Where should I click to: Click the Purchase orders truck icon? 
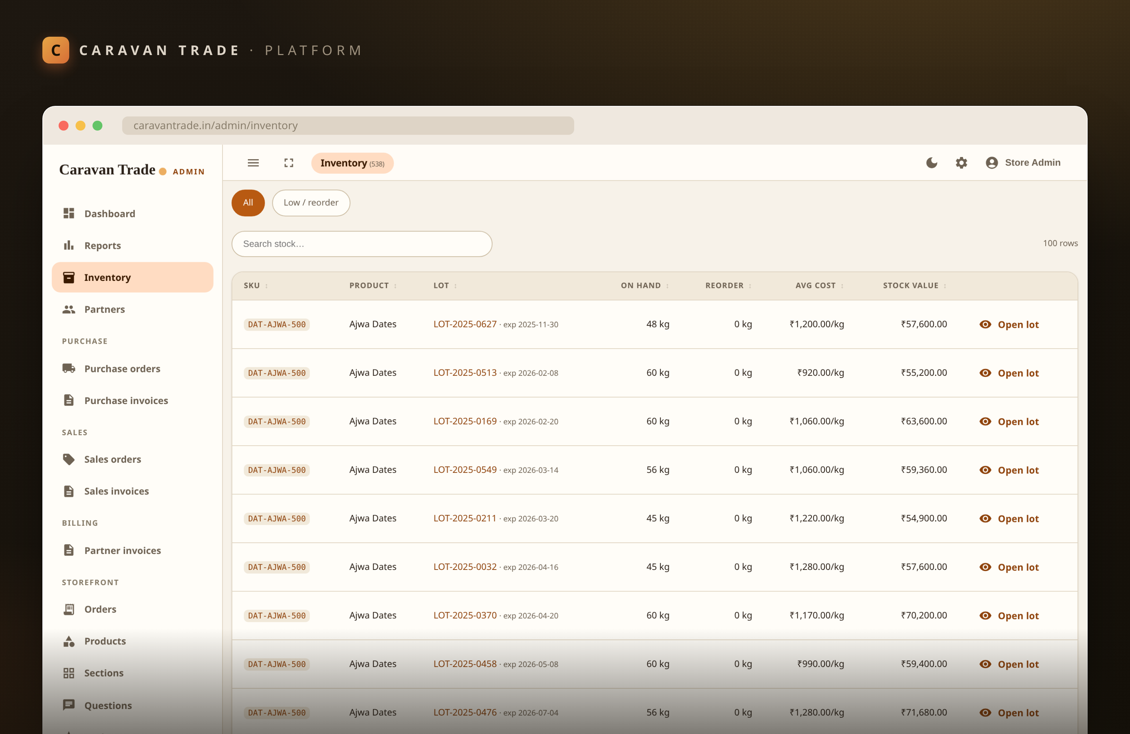pyautogui.click(x=69, y=368)
